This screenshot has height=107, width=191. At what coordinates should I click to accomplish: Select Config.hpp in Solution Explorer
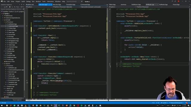coord(10,49)
